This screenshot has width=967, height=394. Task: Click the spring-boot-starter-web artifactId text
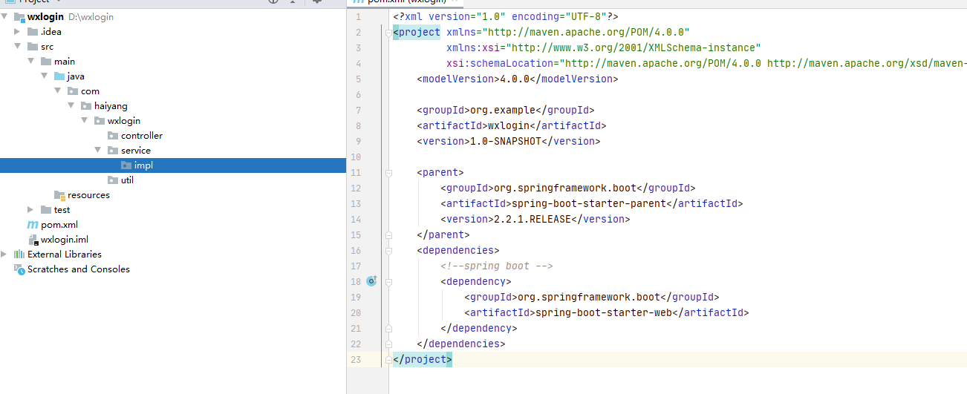coord(603,312)
